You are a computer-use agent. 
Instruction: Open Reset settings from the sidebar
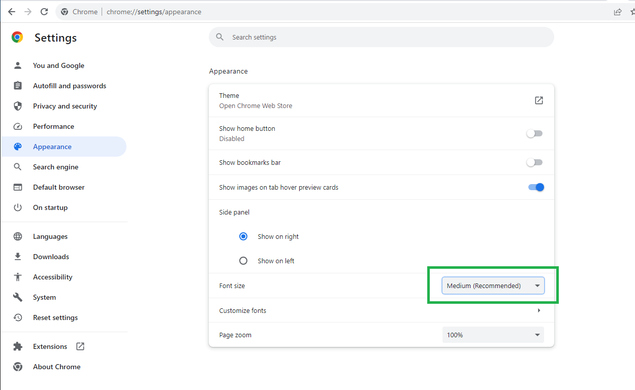tap(55, 317)
